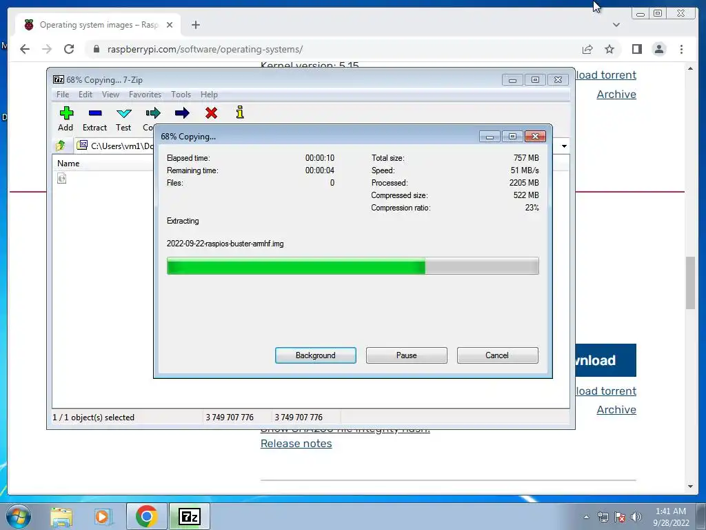Open Windows Media Player from the taskbar
The width and height of the screenshot is (706, 530).
103,517
